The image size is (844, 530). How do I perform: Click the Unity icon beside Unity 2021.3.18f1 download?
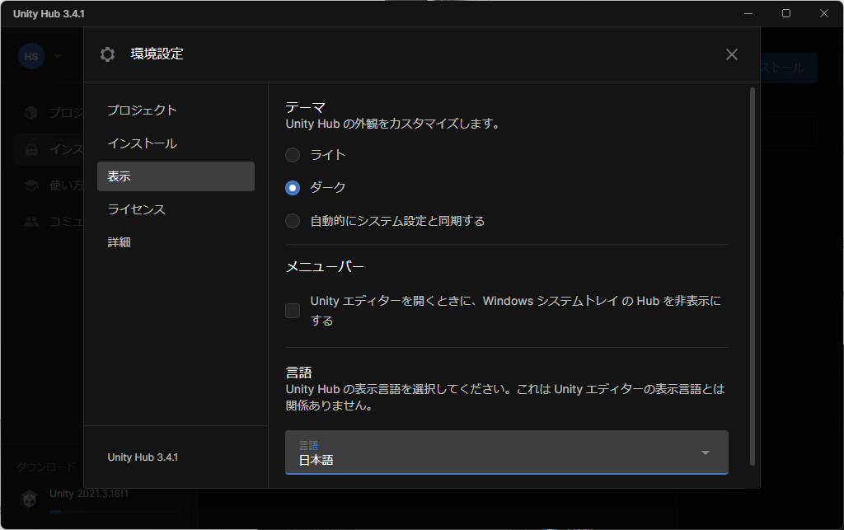coord(30,499)
